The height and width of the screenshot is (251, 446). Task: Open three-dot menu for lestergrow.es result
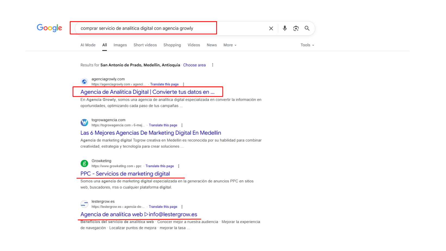click(x=182, y=207)
